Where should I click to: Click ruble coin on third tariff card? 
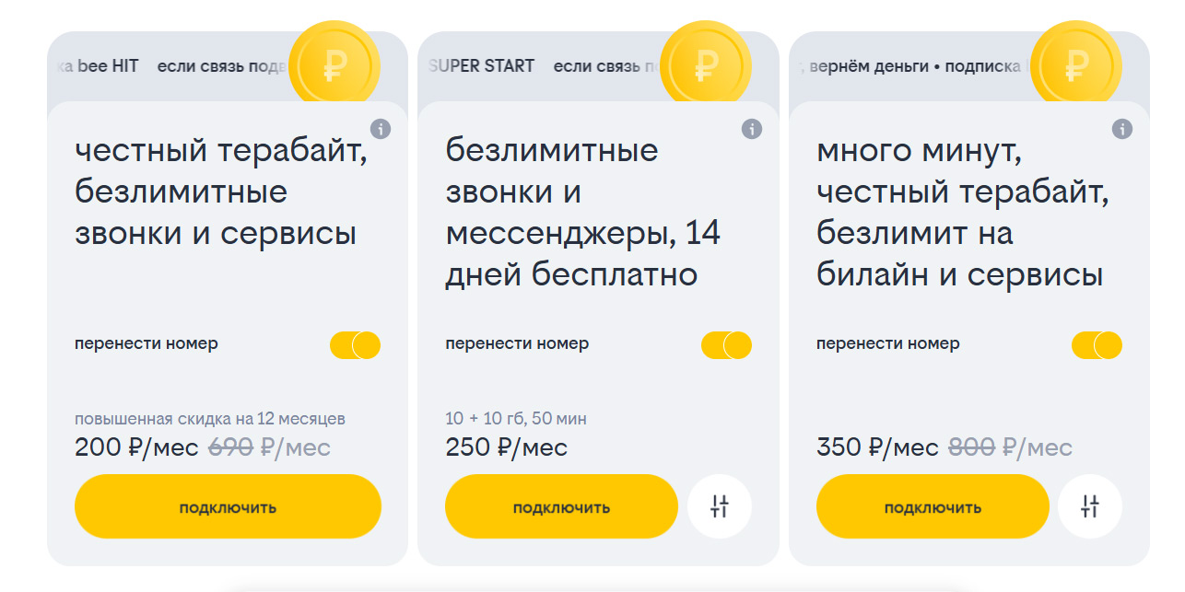tap(1075, 65)
